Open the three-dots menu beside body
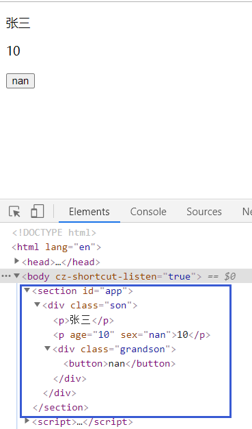 (6, 276)
